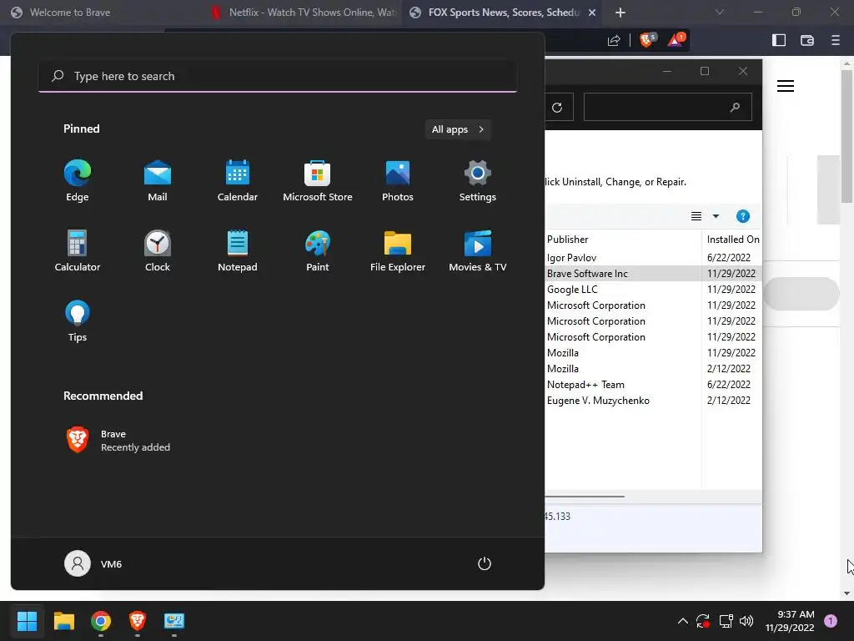Open Brave Shields panel
Viewport: 854px width, 641px height.
(647, 40)
